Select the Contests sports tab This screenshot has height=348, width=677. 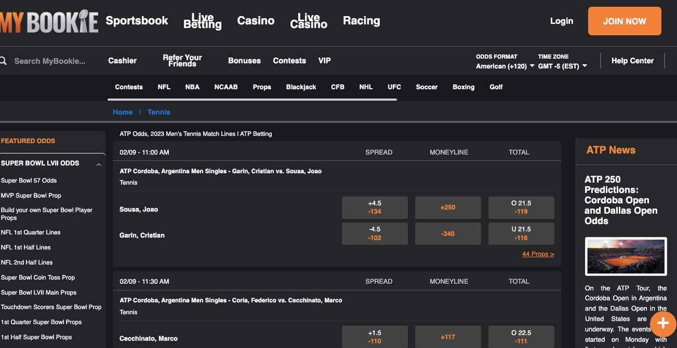pyautogui.click(x=129, y=87)
